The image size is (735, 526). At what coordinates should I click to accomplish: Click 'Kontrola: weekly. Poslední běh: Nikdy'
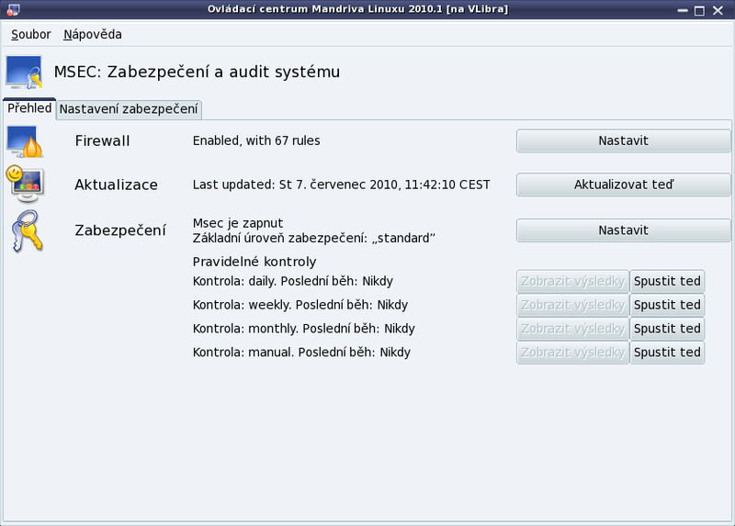[300, 305]
